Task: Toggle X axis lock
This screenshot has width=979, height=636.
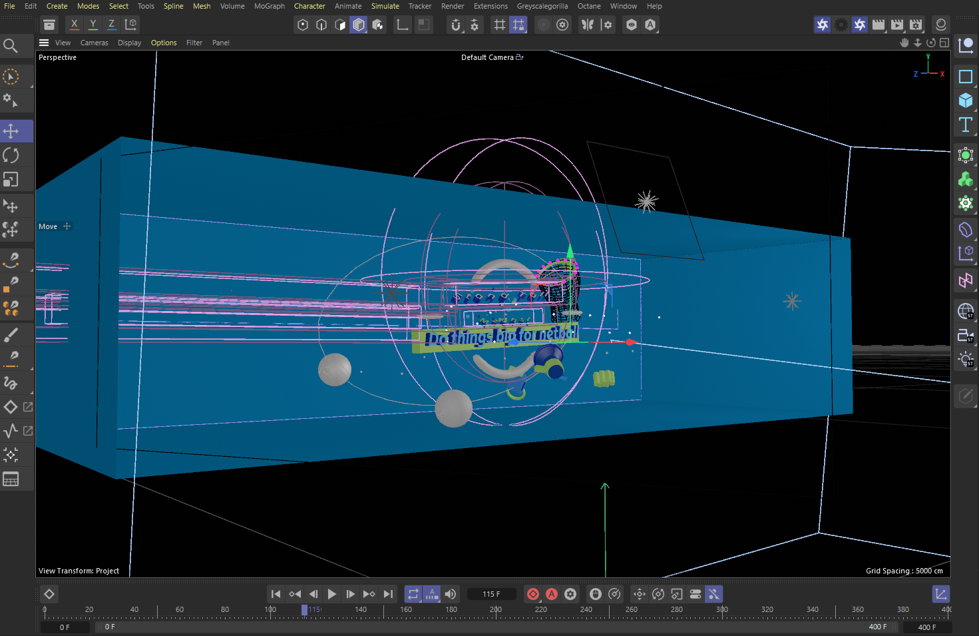Action: coord(74,25)
